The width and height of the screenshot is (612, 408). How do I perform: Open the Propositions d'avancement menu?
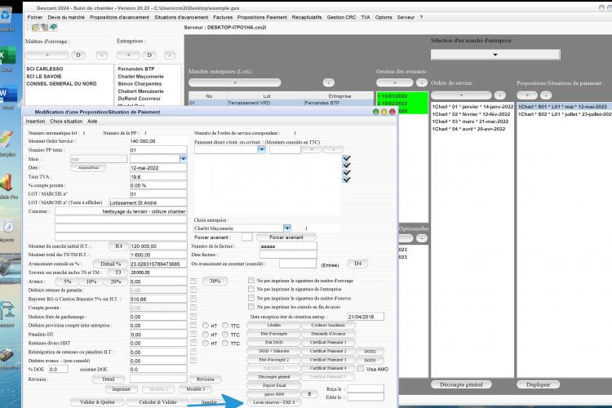click(119, 17)
